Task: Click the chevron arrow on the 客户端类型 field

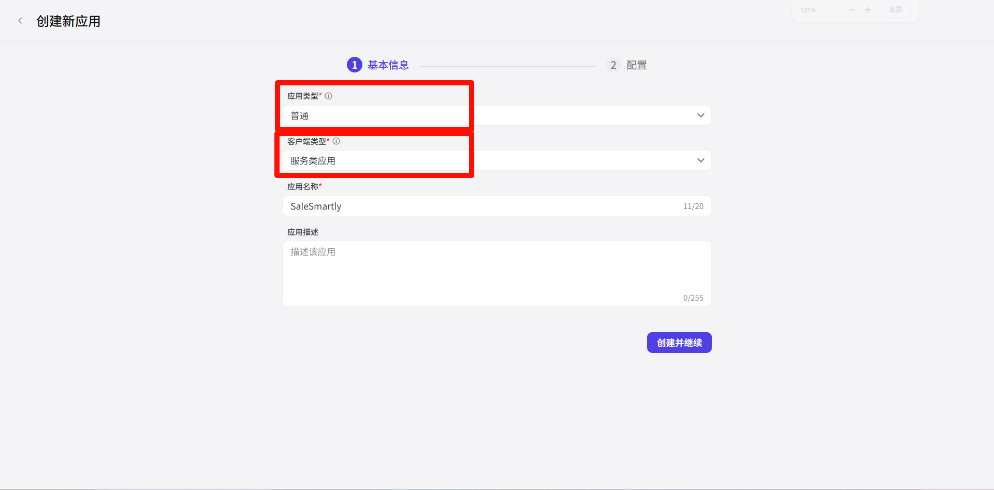Action: point(700,160)
